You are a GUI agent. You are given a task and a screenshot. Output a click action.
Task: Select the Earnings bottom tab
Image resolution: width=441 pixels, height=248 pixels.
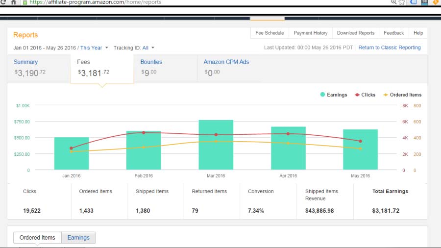pos(78,238)
